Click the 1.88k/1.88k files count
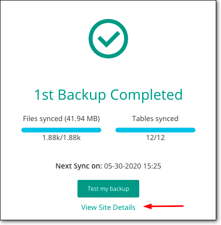 point(61,138)
